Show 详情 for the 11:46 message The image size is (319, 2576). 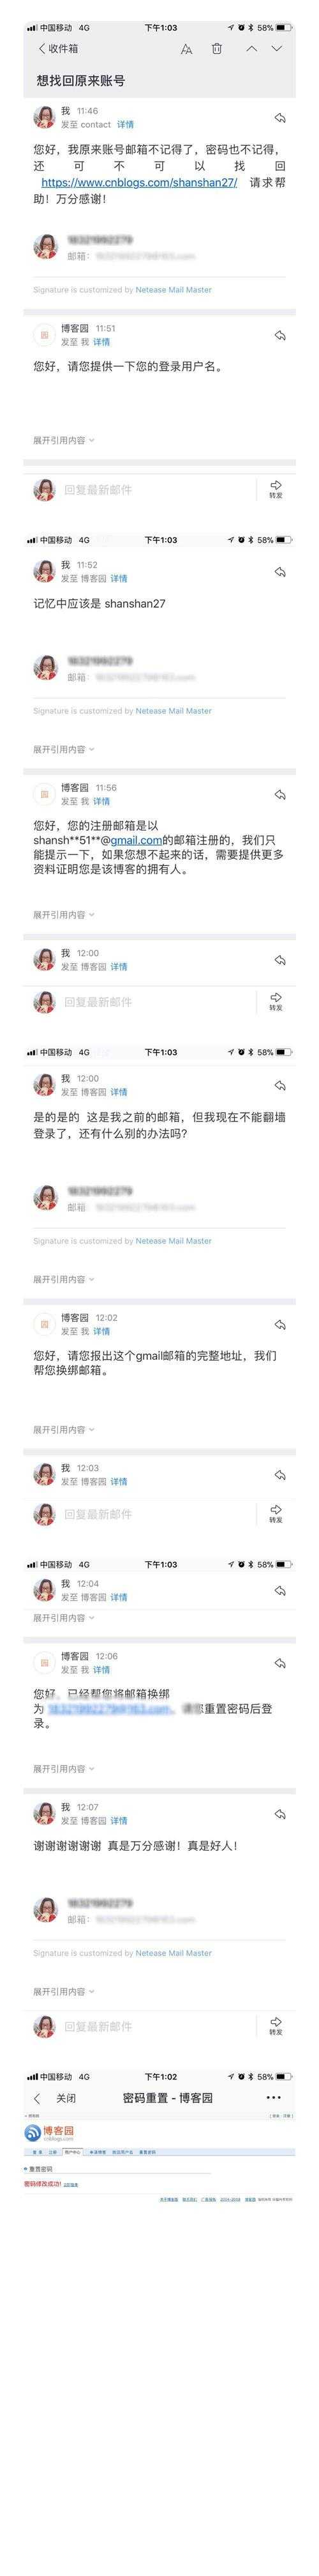(126, 125)
